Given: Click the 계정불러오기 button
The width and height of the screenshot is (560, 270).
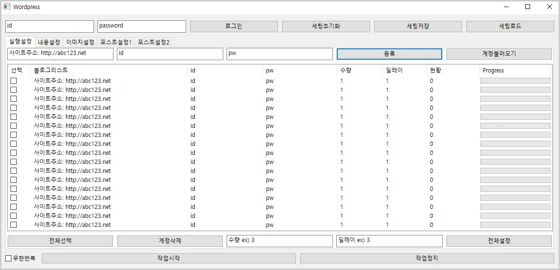Looking at the screenshot, I should tap(499, 54).
